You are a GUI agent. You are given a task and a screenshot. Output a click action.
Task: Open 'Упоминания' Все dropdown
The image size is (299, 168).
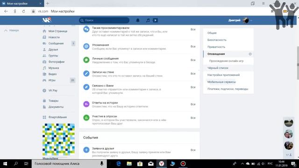point(193,46)
